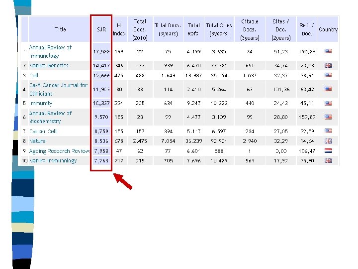The width and height of the screenshot is (358, 269).
Task: Click the H index column header
Action: (x=119, y=29)
